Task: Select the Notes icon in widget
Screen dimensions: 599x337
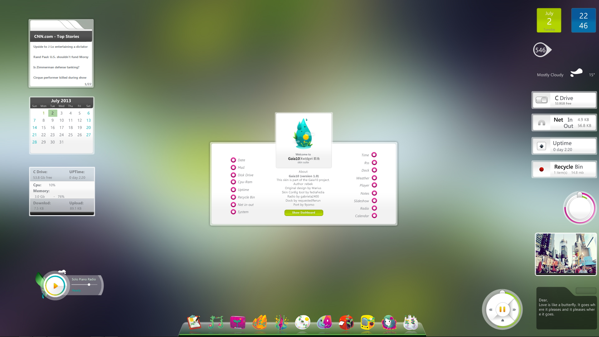Action: [373, 193]
